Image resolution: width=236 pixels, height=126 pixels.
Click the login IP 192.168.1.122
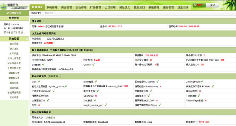[x=115, y=27]
